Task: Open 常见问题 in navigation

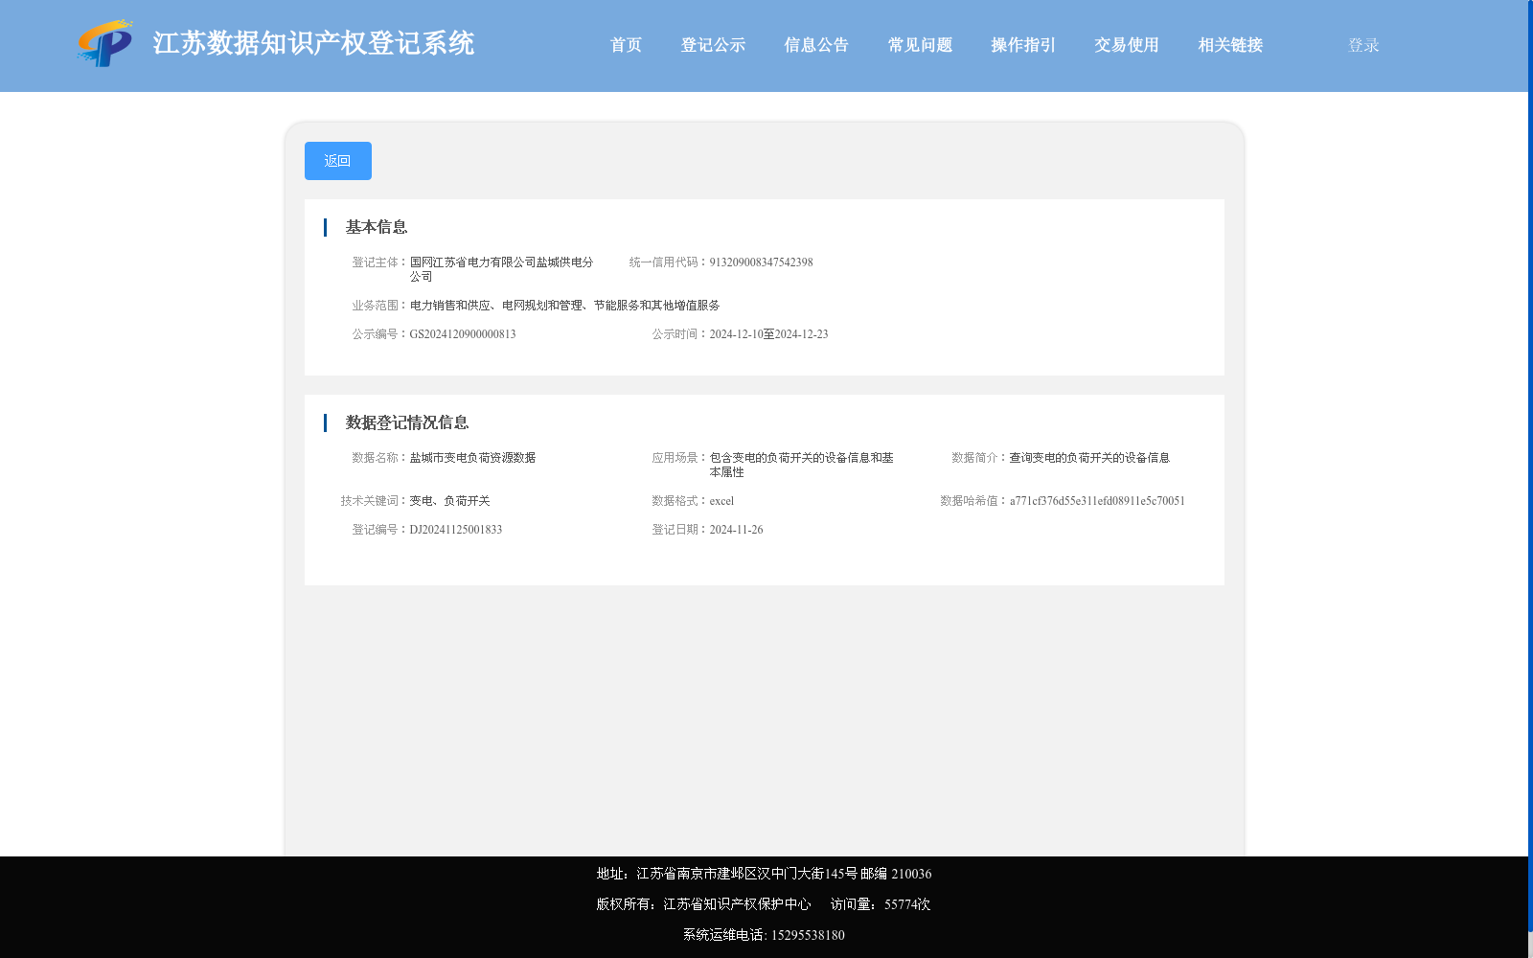Action: [920, 45]
